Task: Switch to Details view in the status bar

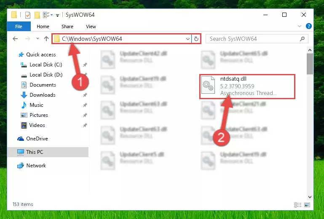Action: [298, 205]
